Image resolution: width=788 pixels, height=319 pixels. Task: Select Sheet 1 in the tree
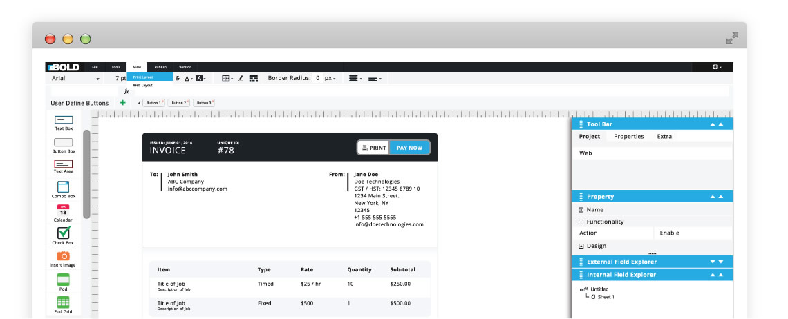pyautogui.click(x=603, y=297)
